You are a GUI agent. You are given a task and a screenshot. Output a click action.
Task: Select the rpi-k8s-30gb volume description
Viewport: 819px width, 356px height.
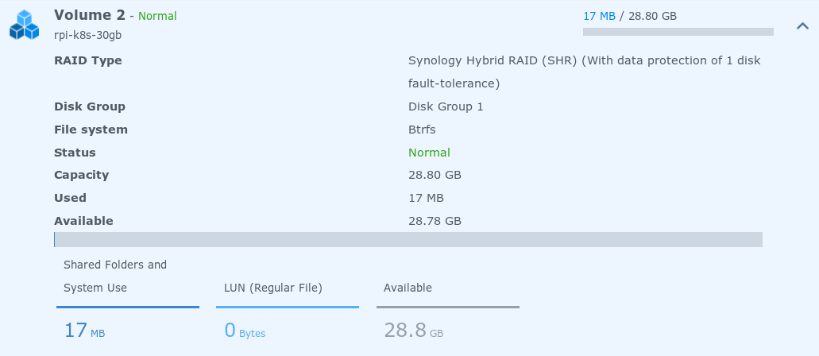(x=87, y=36)
